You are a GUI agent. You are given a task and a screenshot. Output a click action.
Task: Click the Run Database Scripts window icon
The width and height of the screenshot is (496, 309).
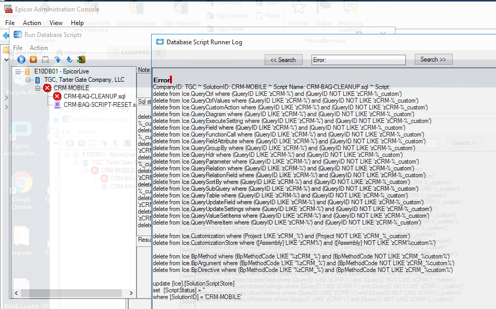click(x=18, y=34)
